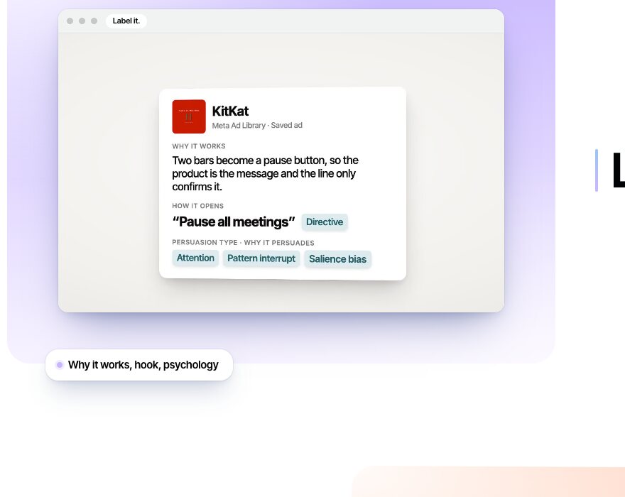
Task: Click the first gray window control dot
Action: 70,21
